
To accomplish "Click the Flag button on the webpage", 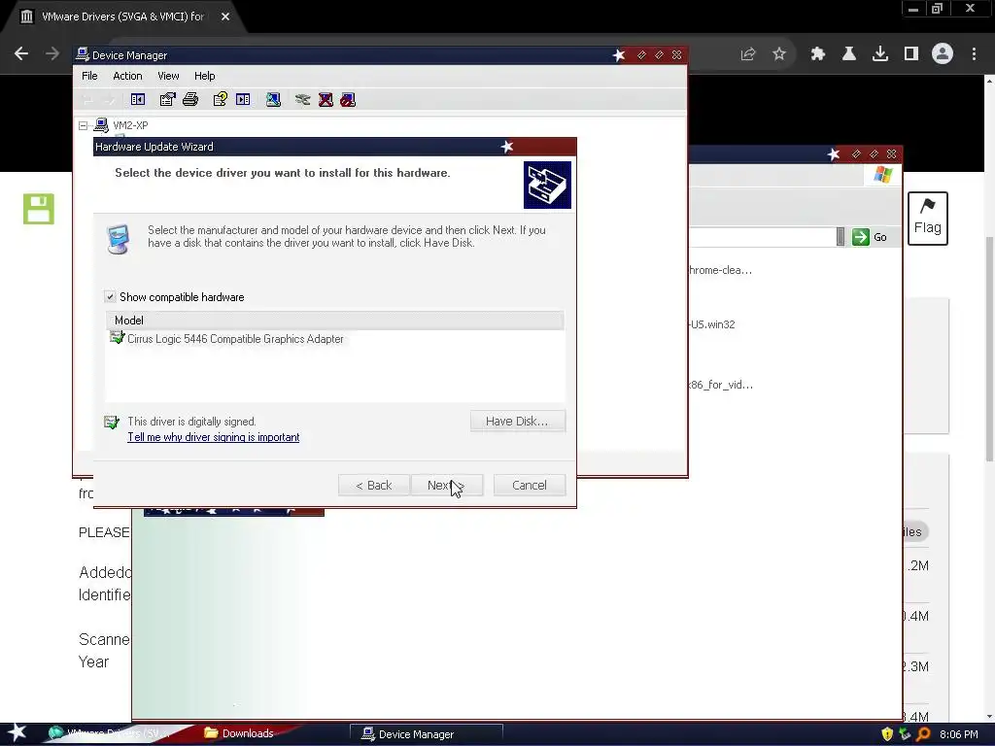I will coord(928,219).
